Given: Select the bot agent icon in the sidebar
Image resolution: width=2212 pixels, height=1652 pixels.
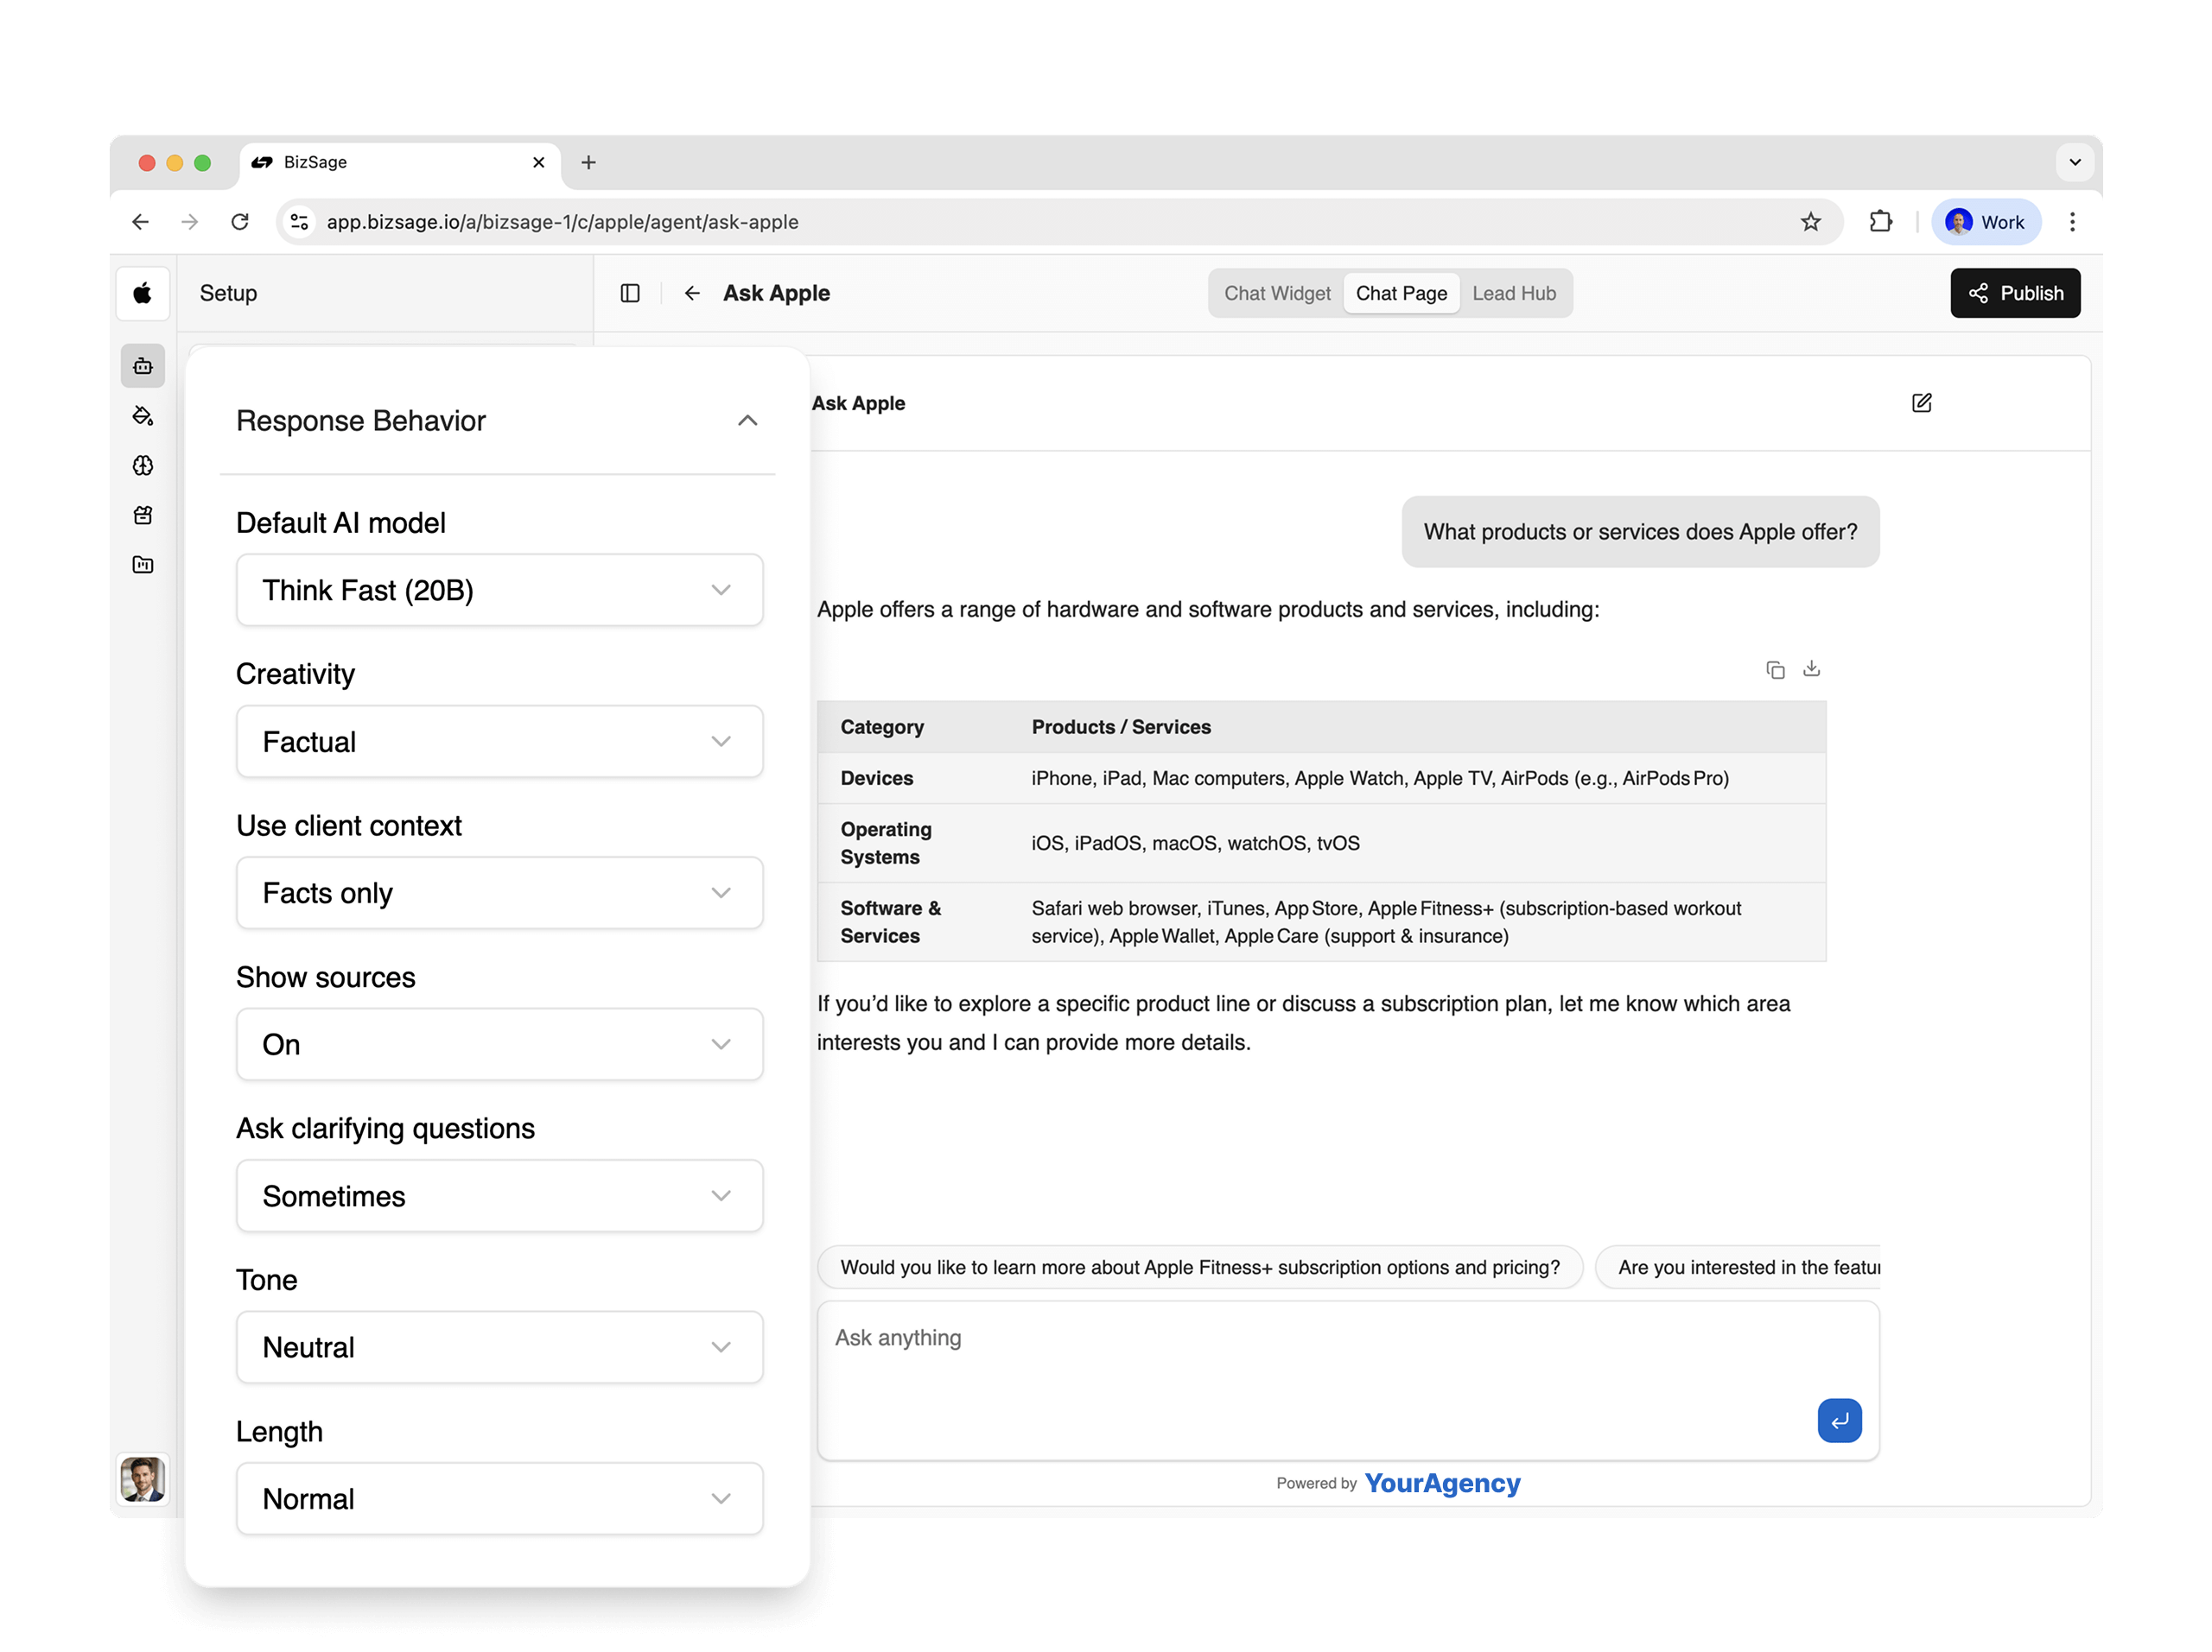Looking at the screenshot, I should pyautogui.click(x=143, y=366).
